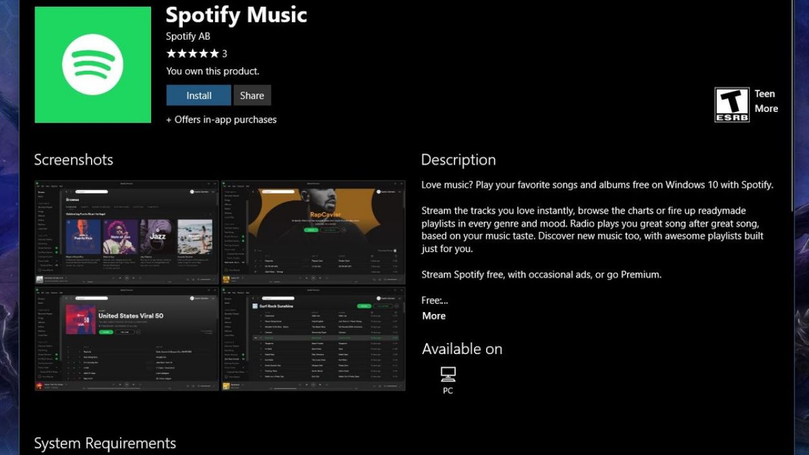
Task: Open the RapCaviar playlist screenshot
Action: click(x=313, y=231)
